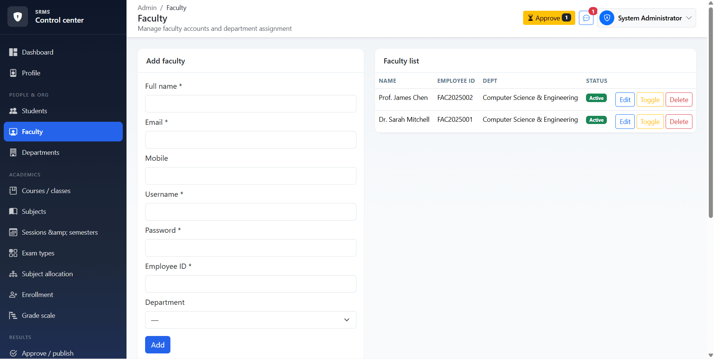
Task: Open Dashboard via its grid icon
Action: [x=13, y=52]
